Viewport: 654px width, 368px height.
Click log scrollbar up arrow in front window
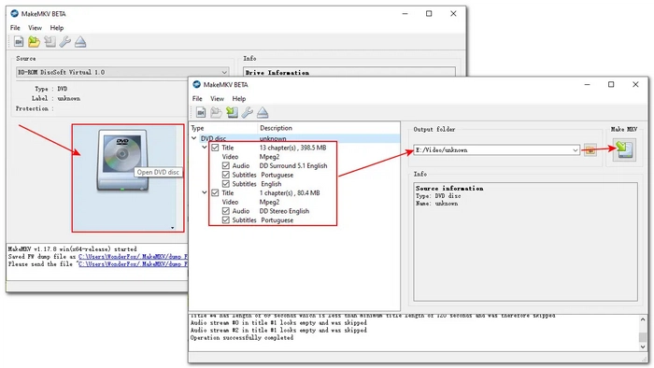click(643, 319)
